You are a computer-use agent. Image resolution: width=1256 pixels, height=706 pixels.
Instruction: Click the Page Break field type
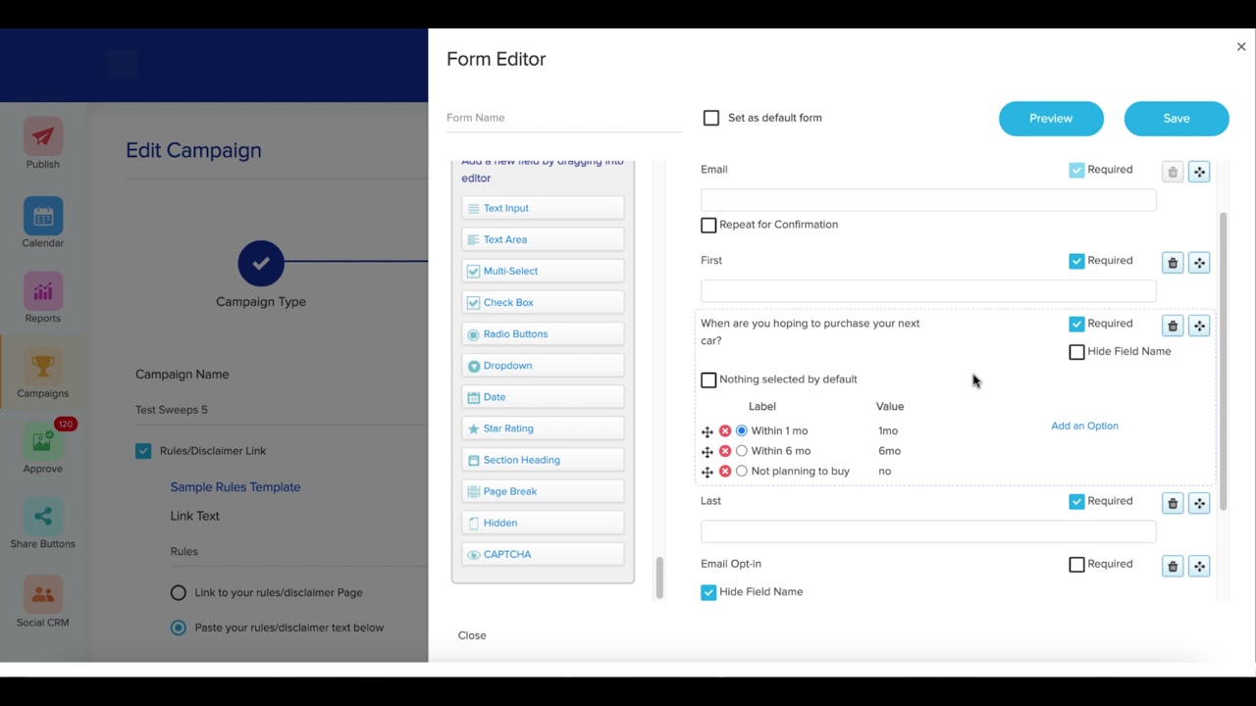543,491
